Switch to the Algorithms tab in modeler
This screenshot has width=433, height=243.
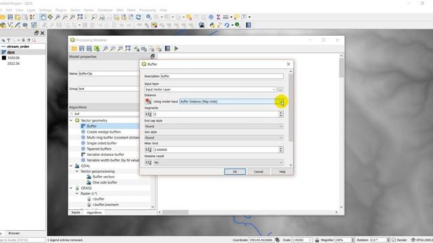point(94,213)
